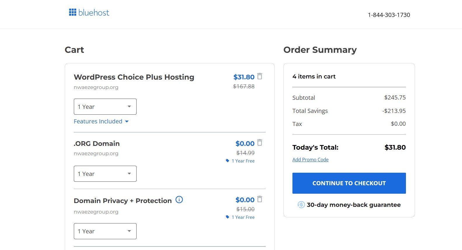Expand Features Included list
This screenshot has width=462, height=250.
tap(101, 121)
